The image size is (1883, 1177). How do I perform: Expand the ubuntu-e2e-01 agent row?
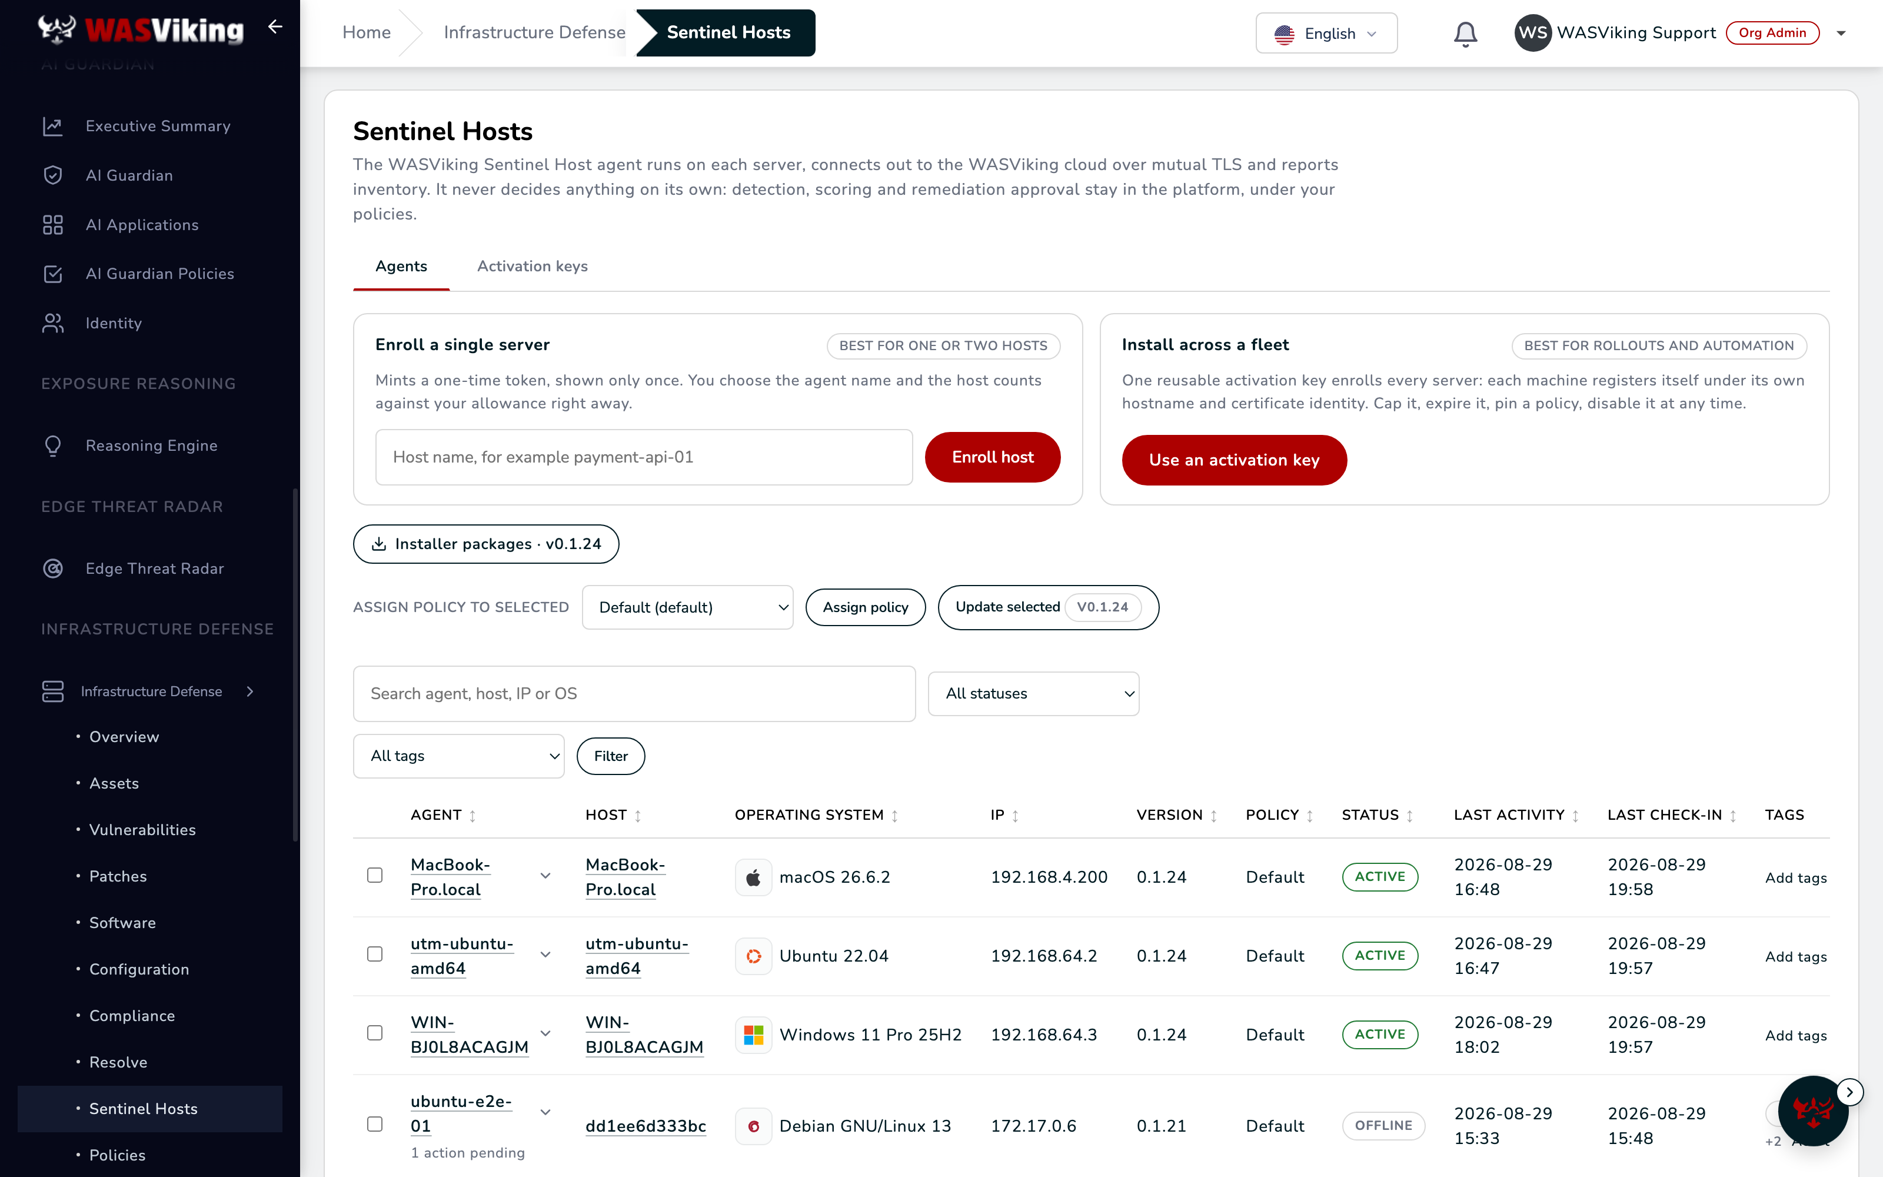pos(545,1112)
